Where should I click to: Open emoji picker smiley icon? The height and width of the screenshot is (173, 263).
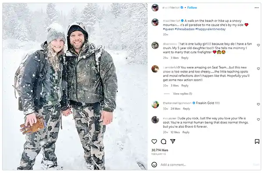154,165
